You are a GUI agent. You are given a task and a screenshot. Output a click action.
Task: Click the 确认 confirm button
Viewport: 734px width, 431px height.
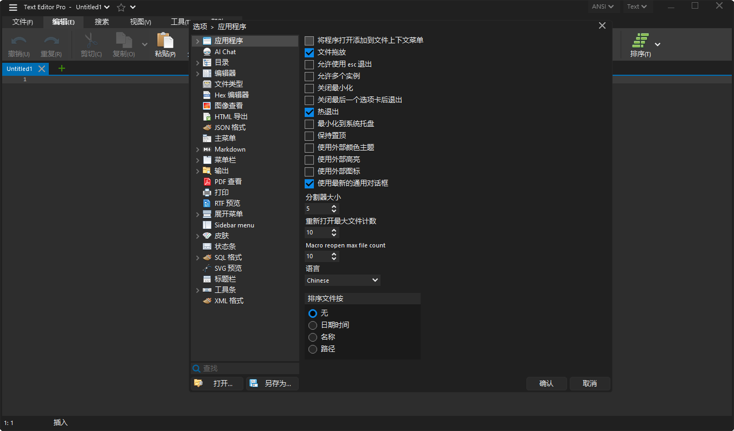coord(546,383)
